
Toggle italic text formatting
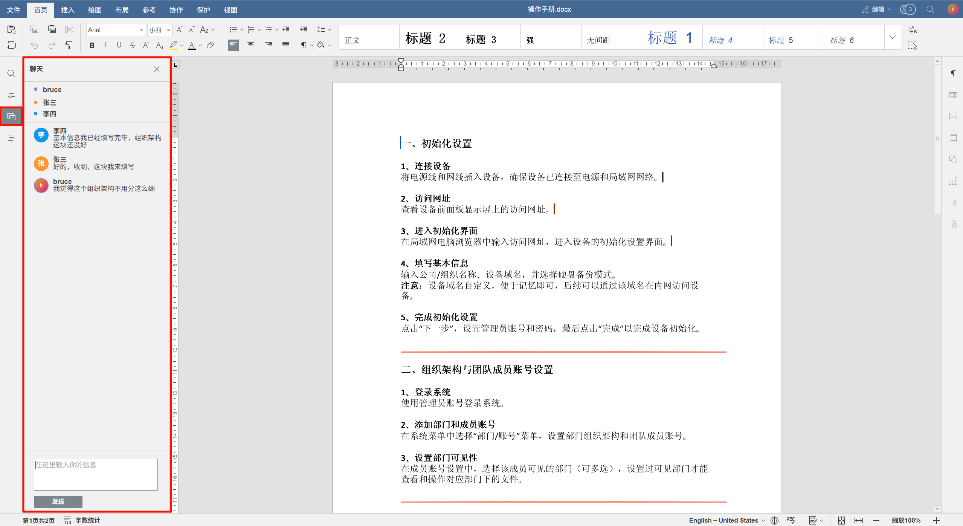pos(105,46)
